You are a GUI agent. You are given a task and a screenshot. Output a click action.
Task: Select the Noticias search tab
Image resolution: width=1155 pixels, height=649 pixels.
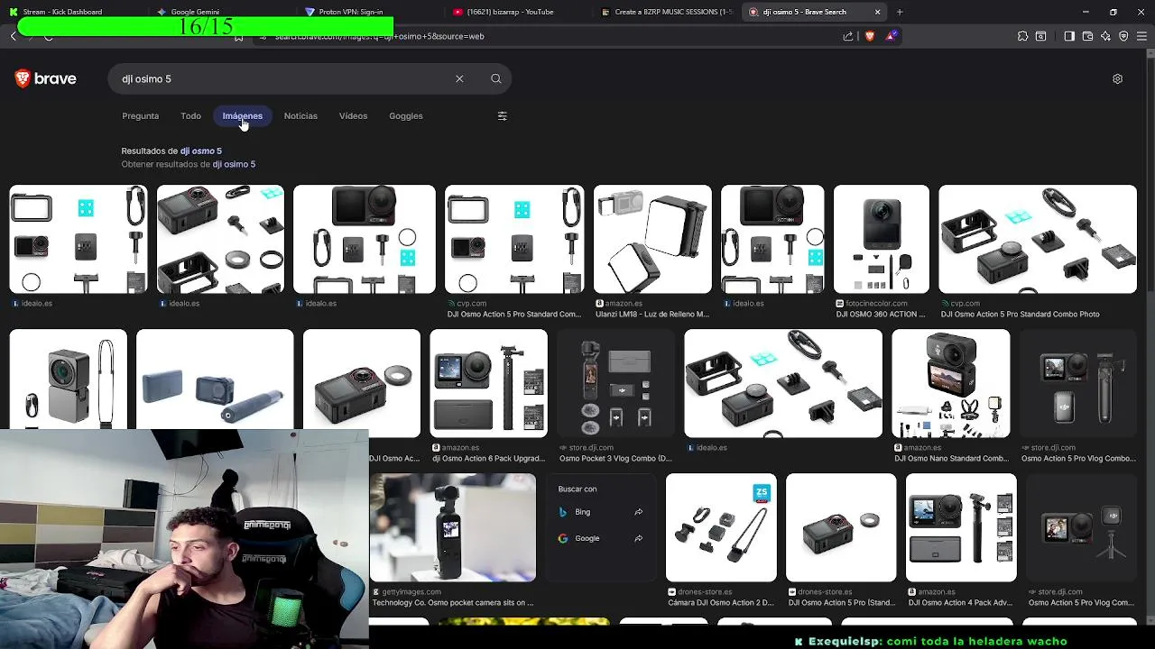point(300,115)
